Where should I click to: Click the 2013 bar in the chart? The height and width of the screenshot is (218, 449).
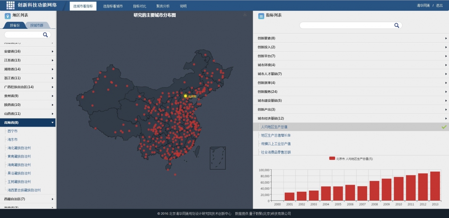click(x=435, y=186)
